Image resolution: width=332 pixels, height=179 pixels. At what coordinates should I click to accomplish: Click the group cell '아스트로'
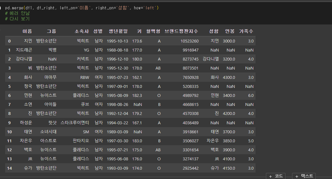click(48, 141)
